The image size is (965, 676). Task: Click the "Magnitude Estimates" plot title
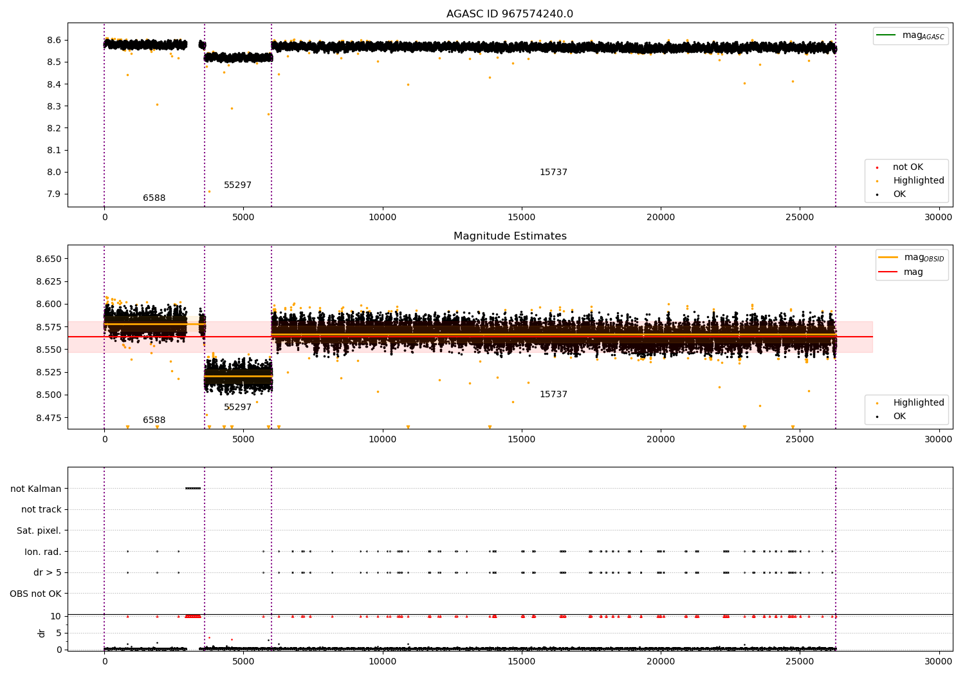(510, 236)
